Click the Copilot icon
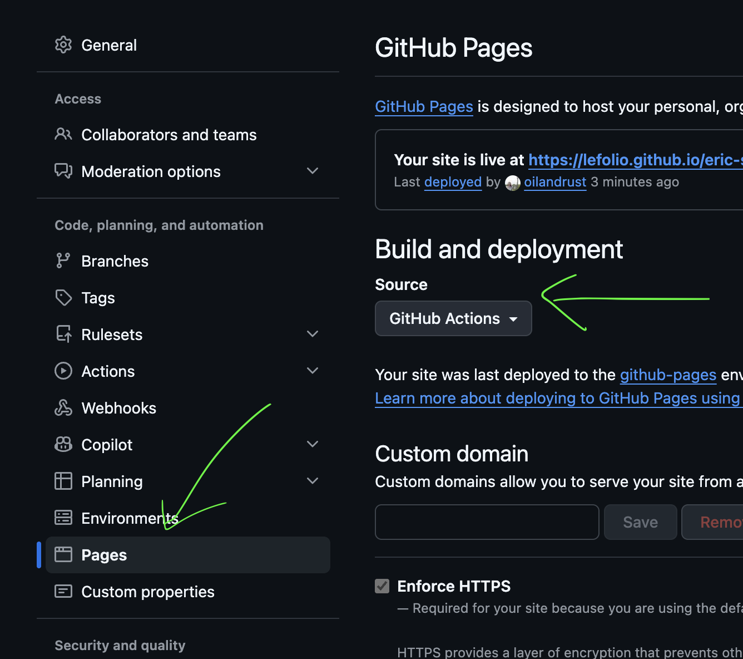Image resolution: width=743 pixels, height=659 pixels. 63,444
